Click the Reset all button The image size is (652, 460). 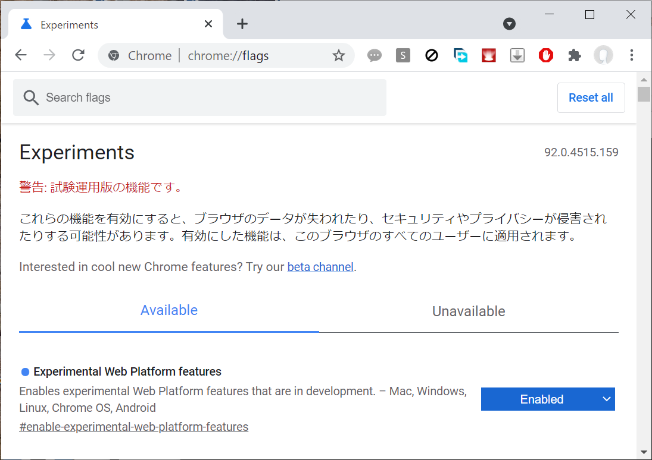(x=591, y=97)
